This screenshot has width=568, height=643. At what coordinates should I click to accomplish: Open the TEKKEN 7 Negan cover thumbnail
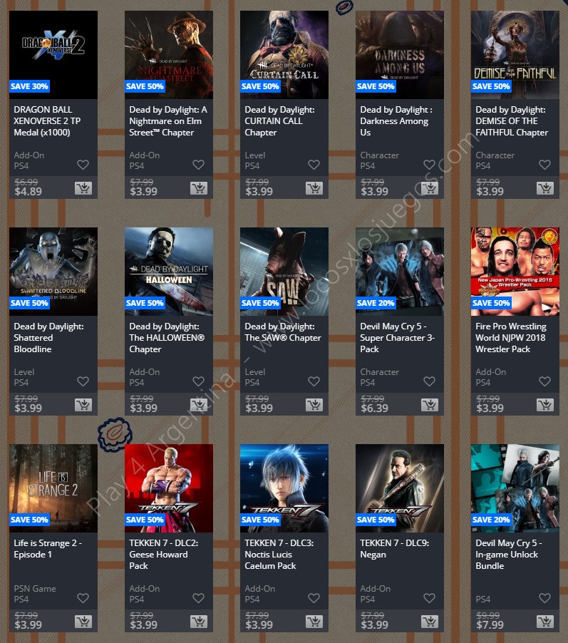click(400, 488)
